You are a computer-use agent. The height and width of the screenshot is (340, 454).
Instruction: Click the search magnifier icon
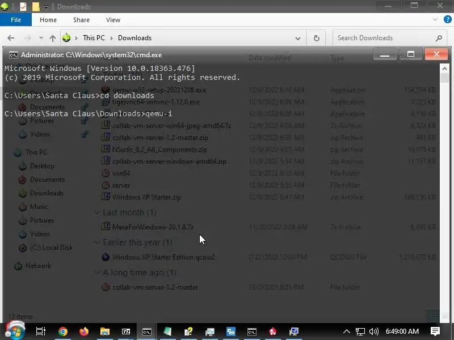point(439,38)
